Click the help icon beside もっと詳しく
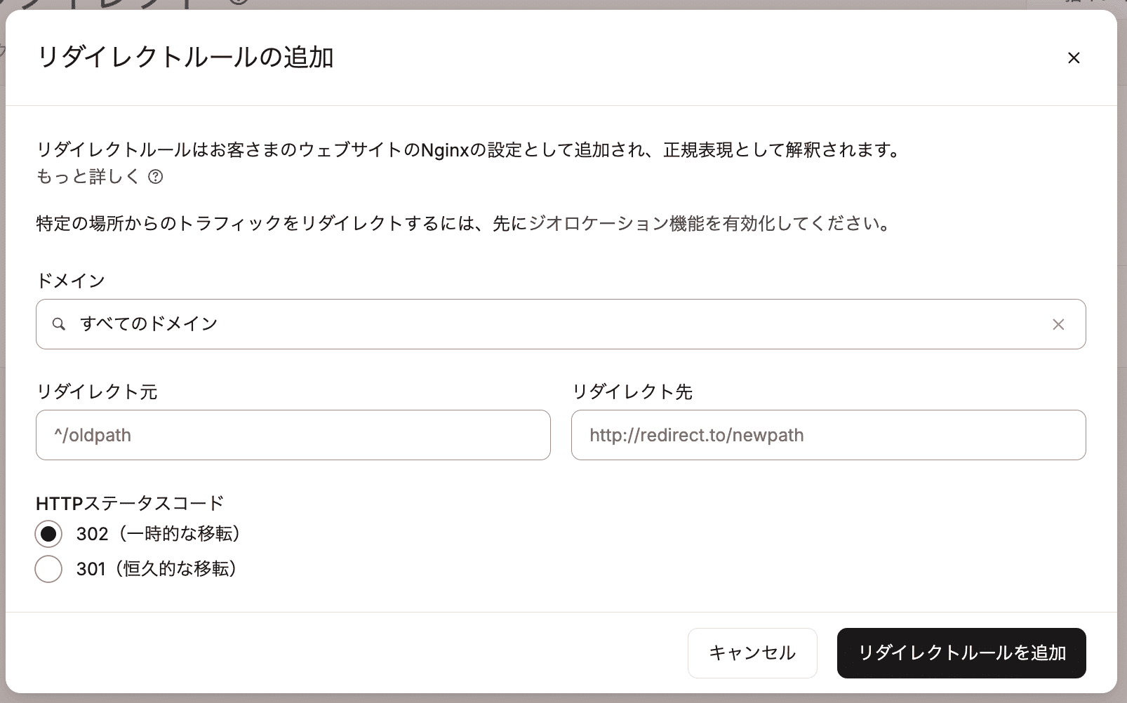 tap(156, 178)
